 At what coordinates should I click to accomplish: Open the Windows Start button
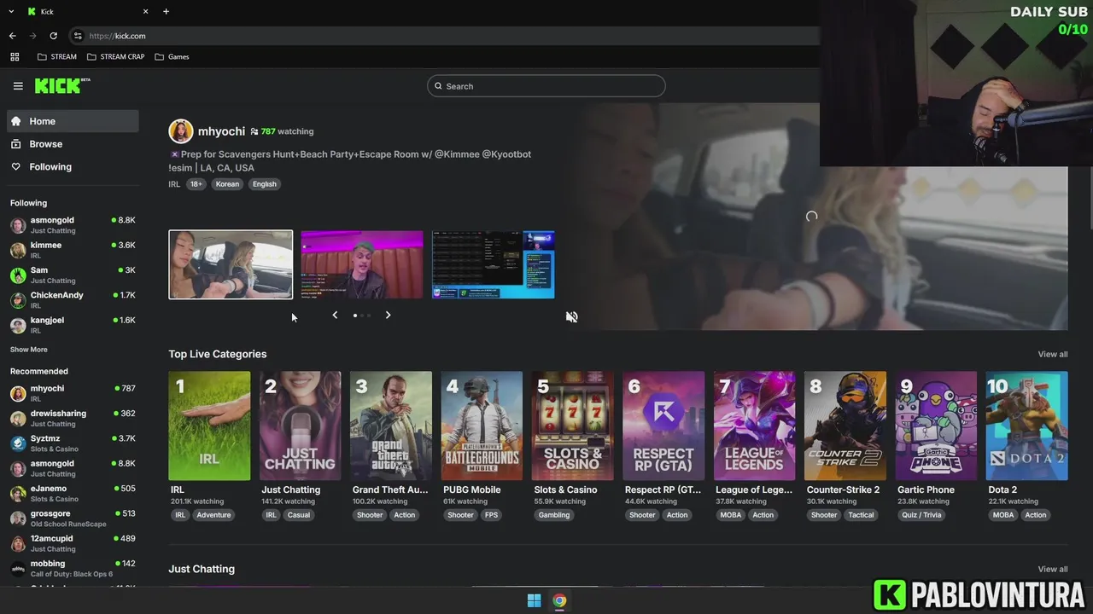point(534,600)
